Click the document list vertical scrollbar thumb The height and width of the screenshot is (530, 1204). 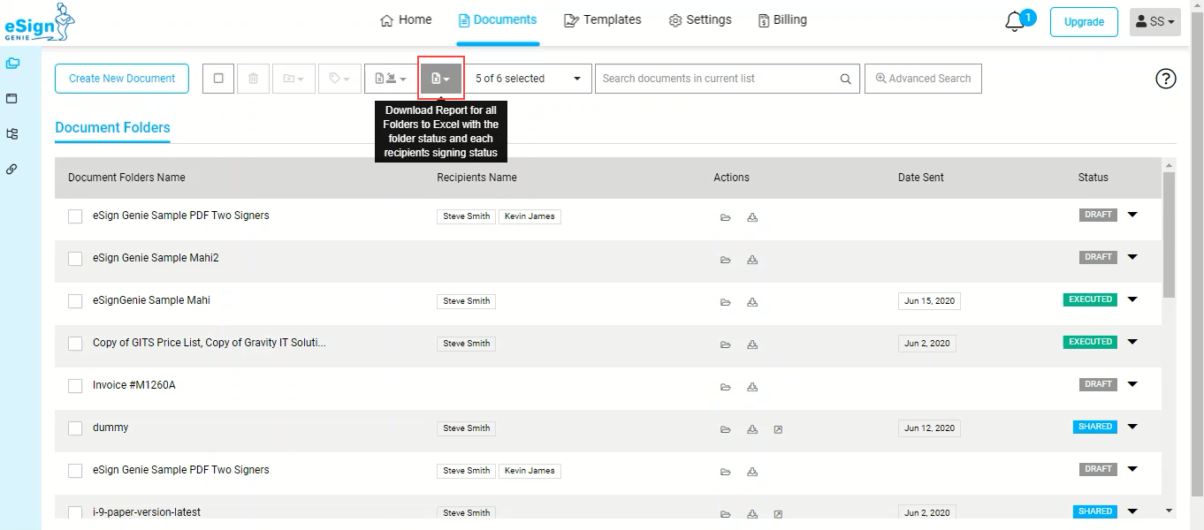[x=1170, y=234]
